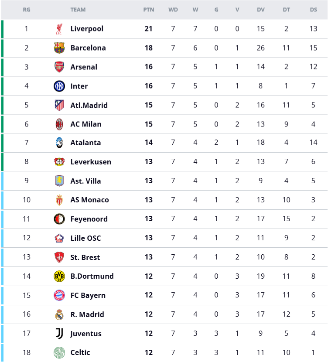Open the AC Milan team link

[x=86, y=124]
